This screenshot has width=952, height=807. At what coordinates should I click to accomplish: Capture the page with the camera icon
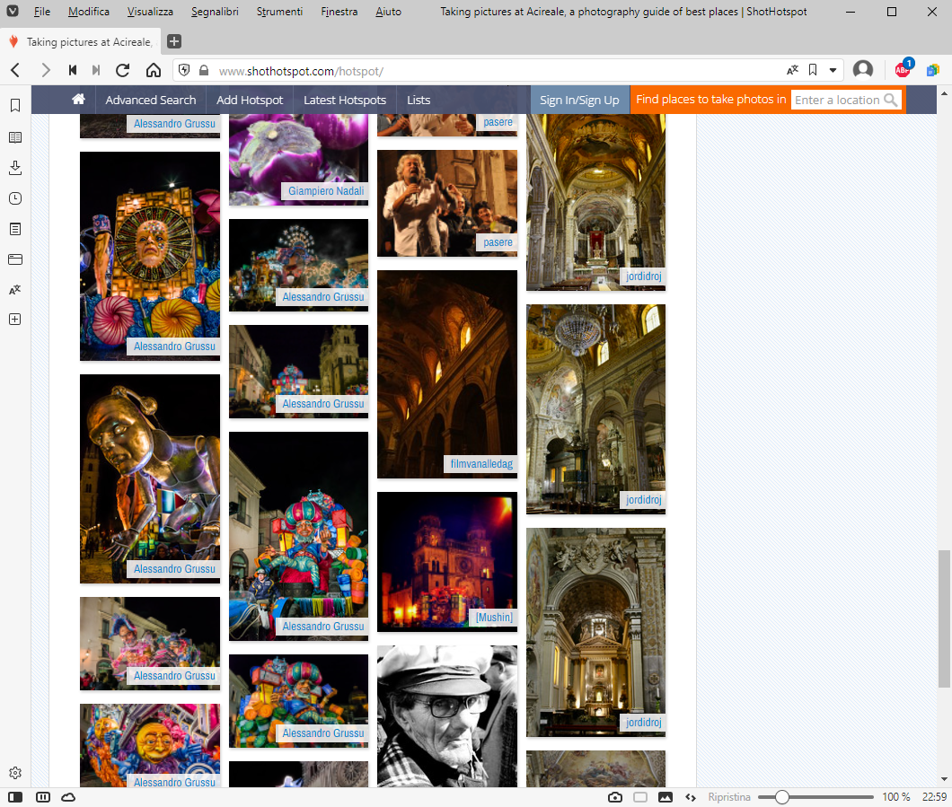(x=615, y=797)
